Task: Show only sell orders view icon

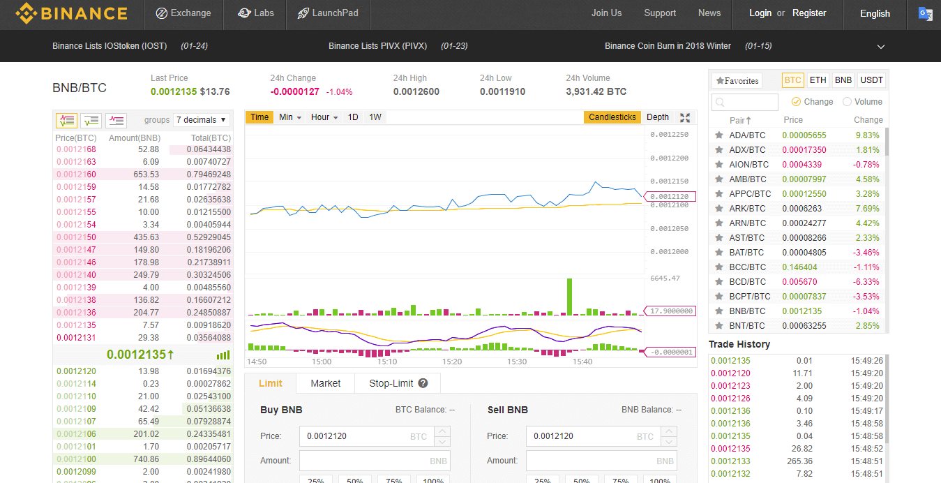Action: click(x=116, y=120)
